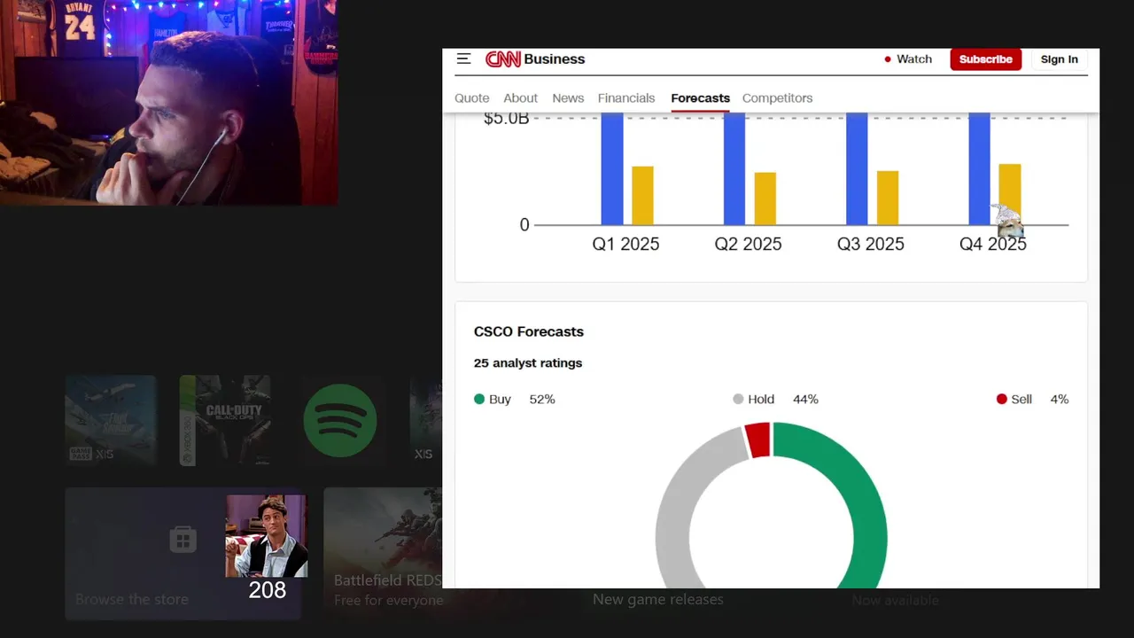Click the 'Q4 2025' axis label

click(993, 245)
